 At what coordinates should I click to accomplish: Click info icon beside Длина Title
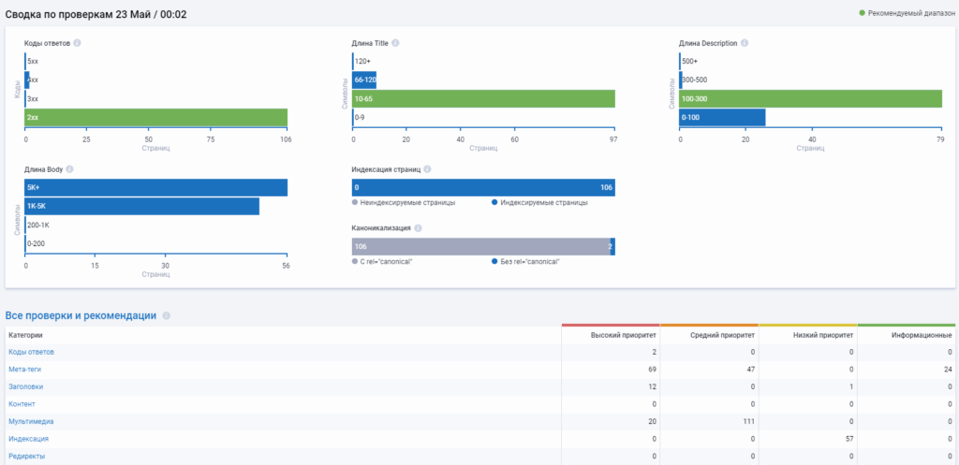(396, 43)
